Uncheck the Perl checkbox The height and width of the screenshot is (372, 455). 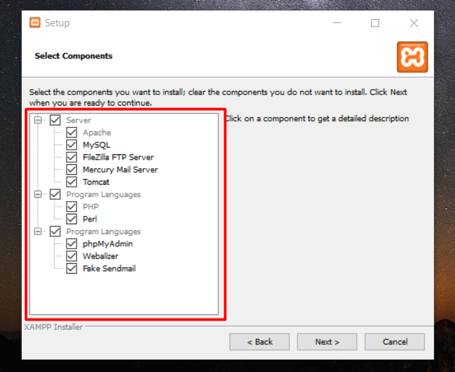tap(72, 219)
